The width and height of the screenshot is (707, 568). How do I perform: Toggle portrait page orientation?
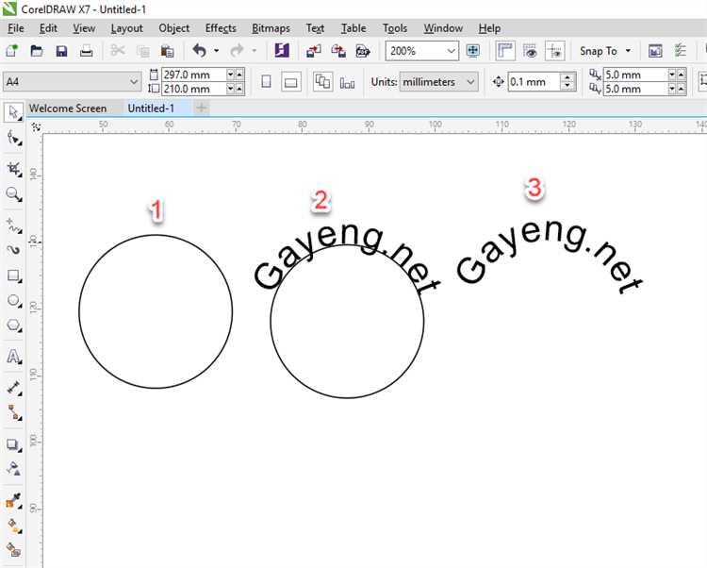click(266, 82)
